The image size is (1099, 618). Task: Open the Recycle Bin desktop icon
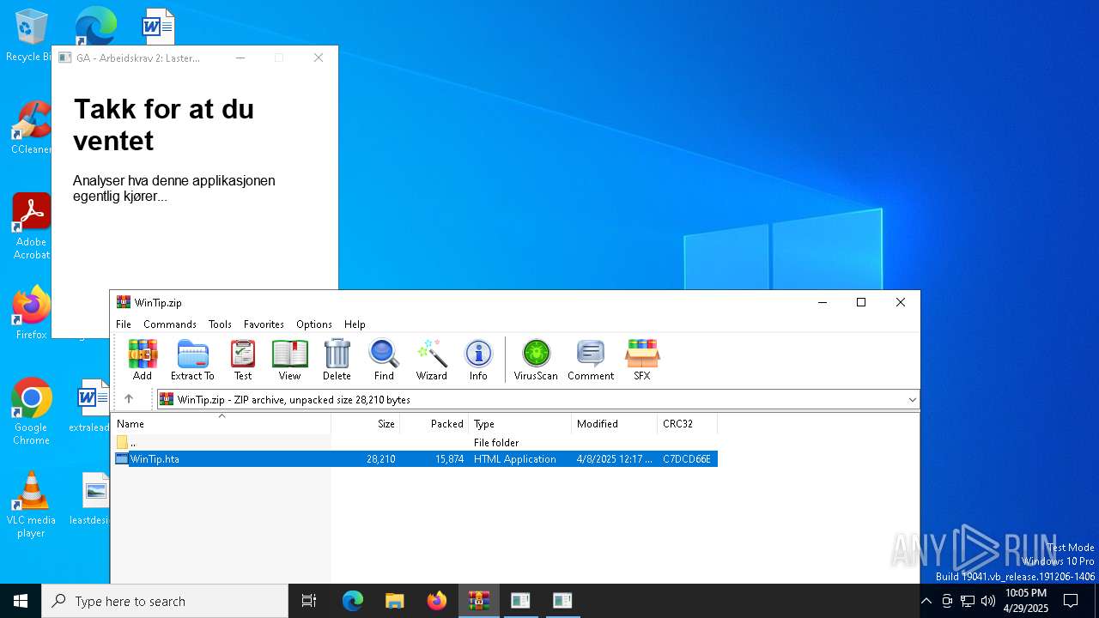(31, 34)
